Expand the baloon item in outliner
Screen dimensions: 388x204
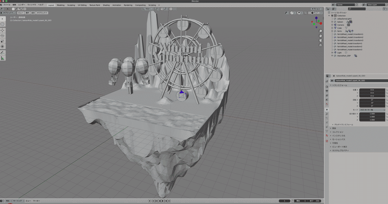pyautogui.click(x=332, y=22)
